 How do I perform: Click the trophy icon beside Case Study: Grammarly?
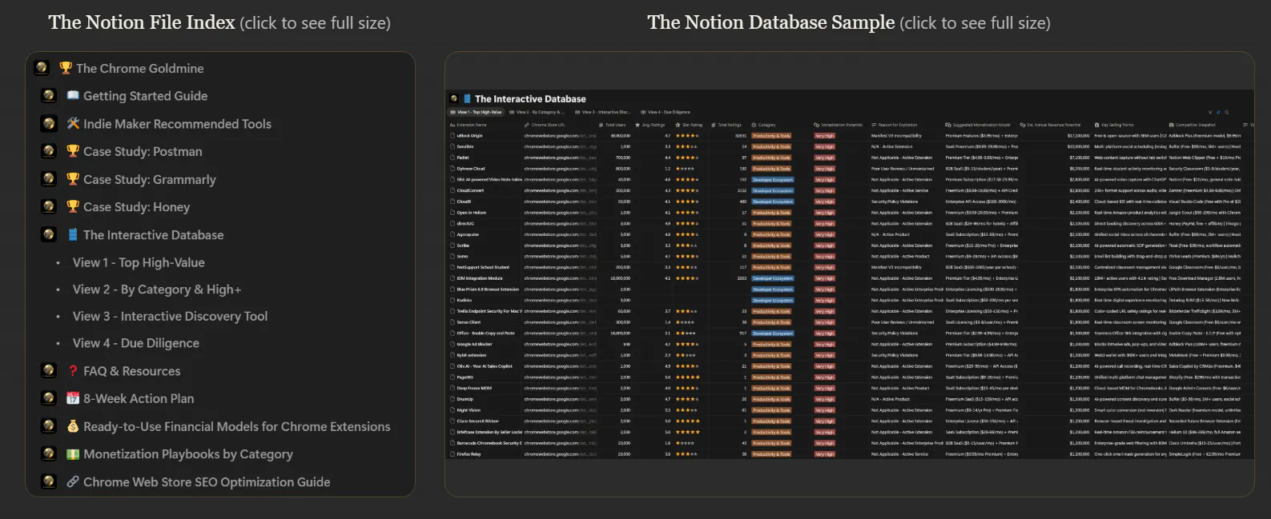73,179
